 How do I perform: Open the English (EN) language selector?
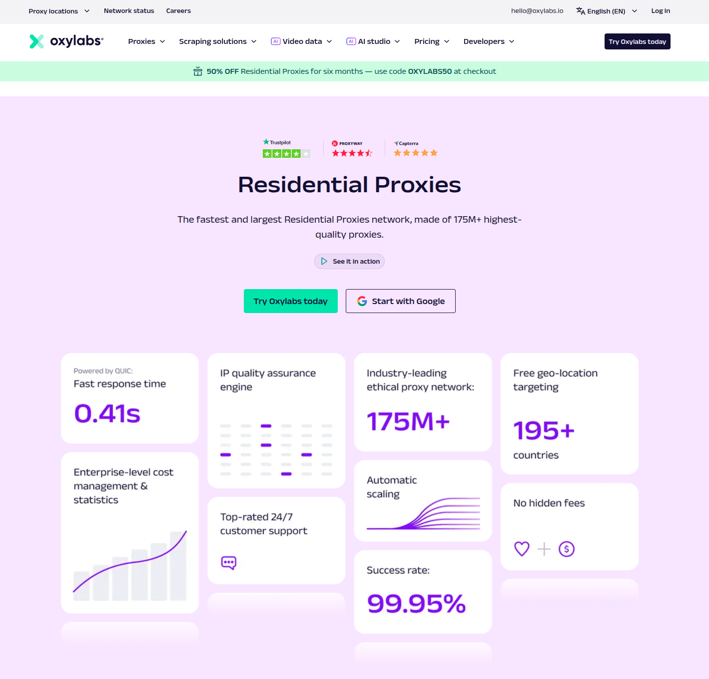[607, 11]
